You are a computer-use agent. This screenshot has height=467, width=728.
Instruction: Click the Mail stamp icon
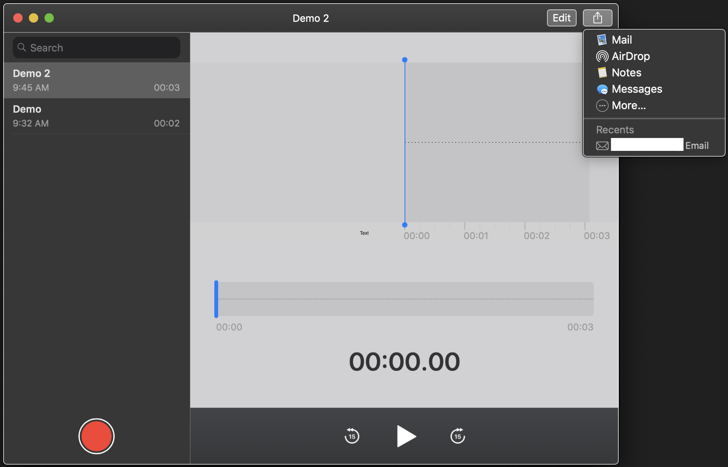pyautogui.click(x=602, y=40)
